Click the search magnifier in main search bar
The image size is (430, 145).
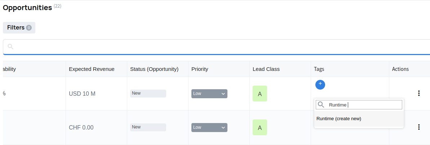click(x=10, y=47)
